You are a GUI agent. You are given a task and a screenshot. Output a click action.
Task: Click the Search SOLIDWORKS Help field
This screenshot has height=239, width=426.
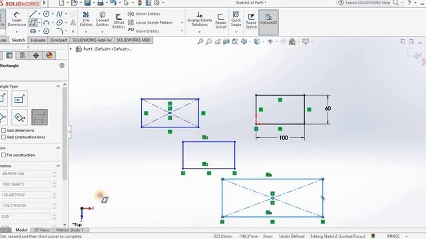click(367, 3)
